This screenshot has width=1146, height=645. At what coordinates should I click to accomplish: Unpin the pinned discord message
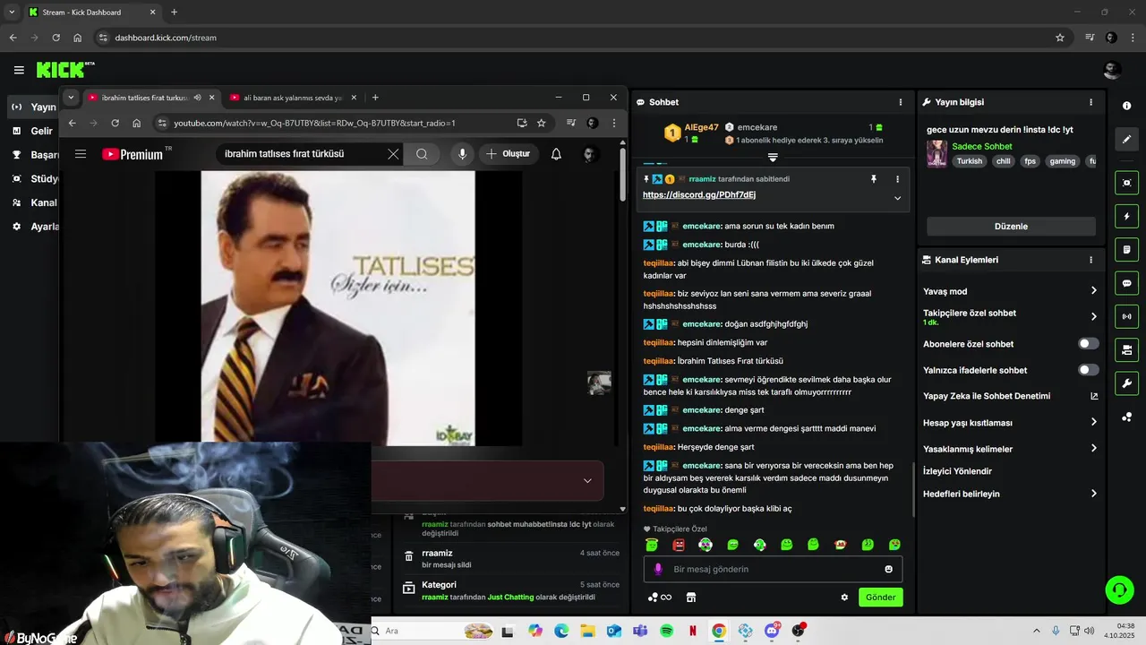(x=874, y=179)
